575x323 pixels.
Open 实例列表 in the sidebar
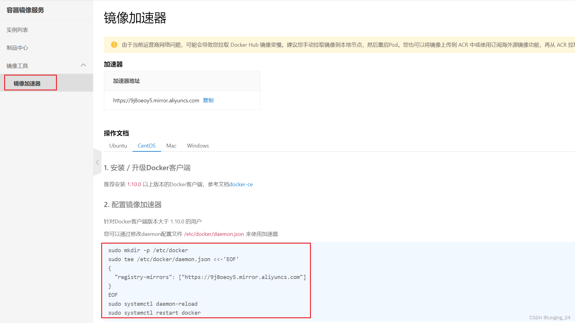(17, 30)
